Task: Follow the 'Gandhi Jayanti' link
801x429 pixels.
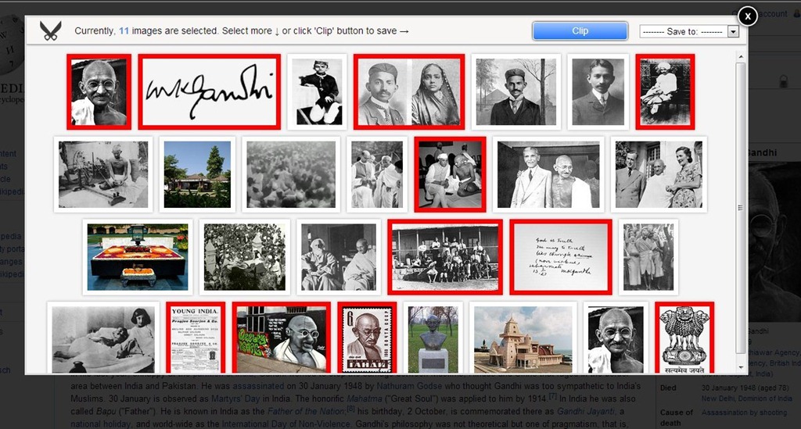Action: tap(587, 411)
